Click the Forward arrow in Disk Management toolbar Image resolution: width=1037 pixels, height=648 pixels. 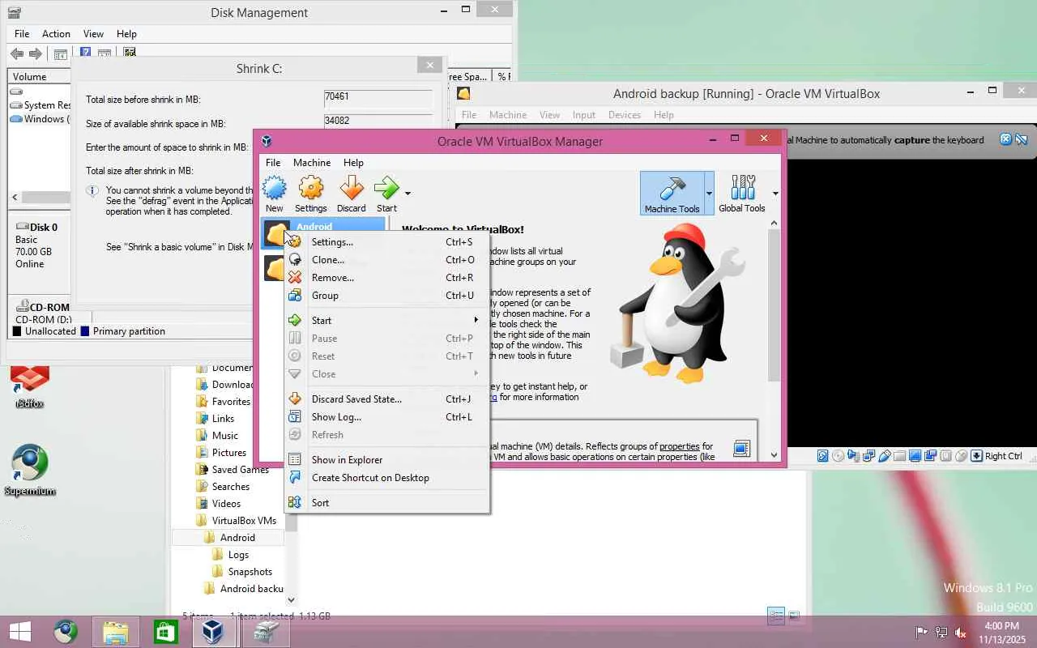36,54
